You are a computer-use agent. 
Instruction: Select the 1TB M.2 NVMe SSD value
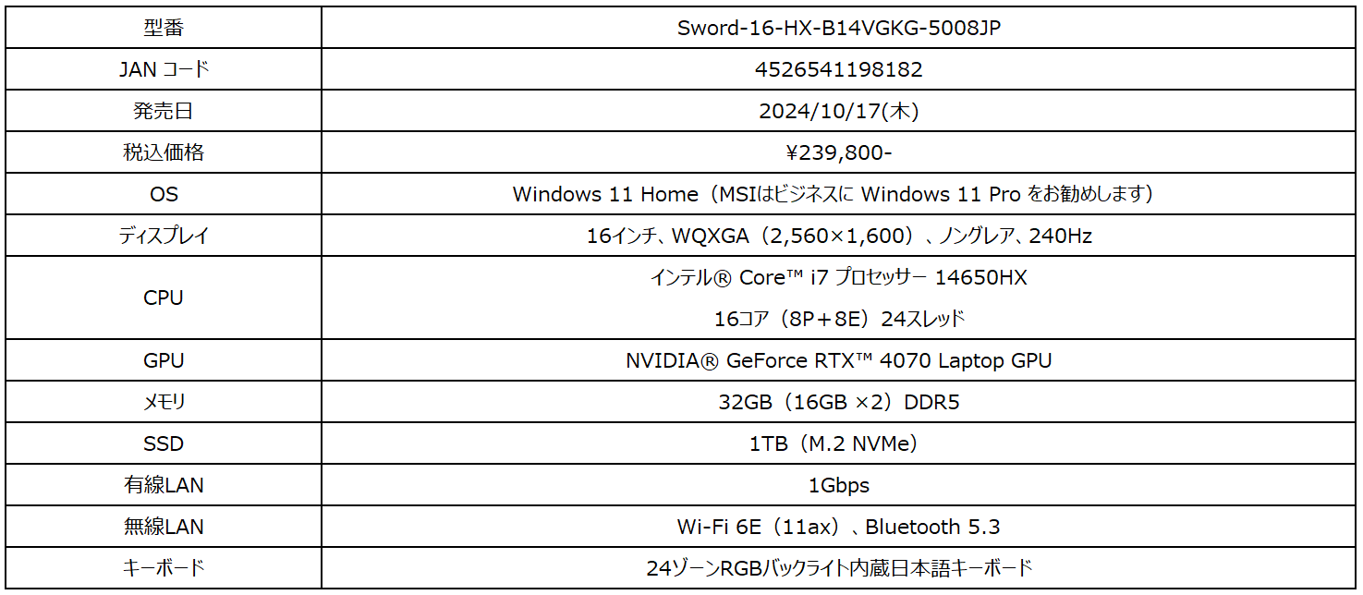click(839, 443)
